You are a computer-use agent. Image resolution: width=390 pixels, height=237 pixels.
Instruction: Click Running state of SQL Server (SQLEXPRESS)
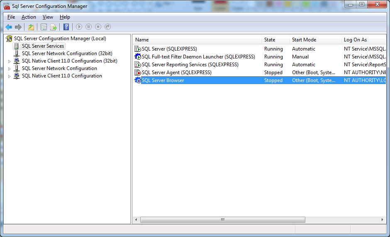[273, 49]
